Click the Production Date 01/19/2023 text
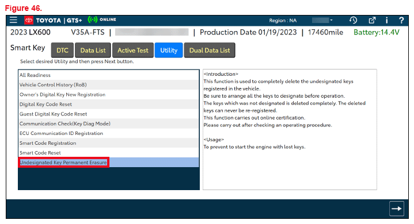Viewport: 414px width, 224px height. [x=248, y=32]
